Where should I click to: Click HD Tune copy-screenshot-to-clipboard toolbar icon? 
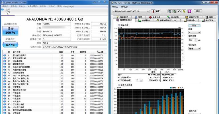(175, 11)
